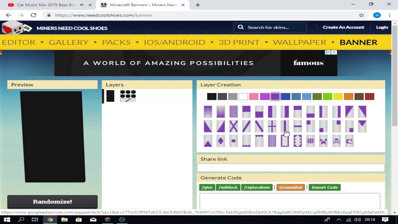
Task: Pick the yellow color swatch
Action: 338,96
